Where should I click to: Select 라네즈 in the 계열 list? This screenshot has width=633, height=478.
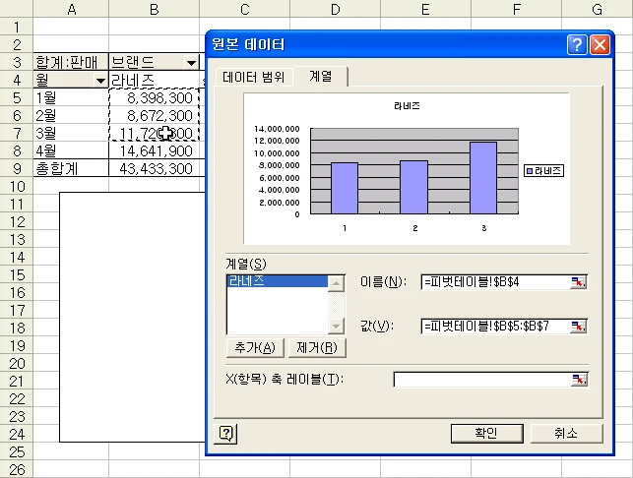pyautogui.click(x=277, y=281)
